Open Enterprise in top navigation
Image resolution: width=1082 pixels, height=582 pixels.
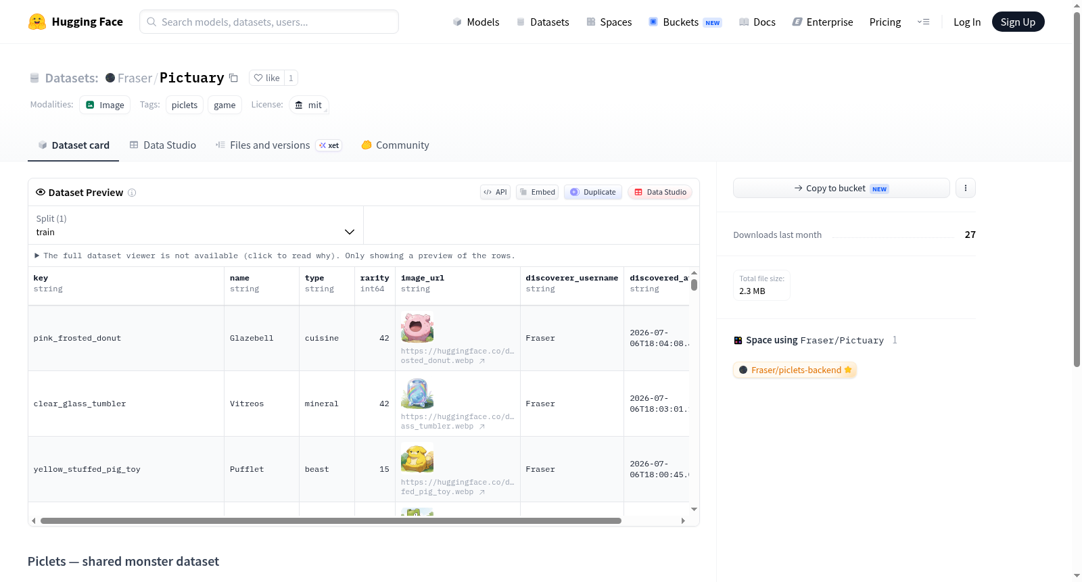pos(822,22)
